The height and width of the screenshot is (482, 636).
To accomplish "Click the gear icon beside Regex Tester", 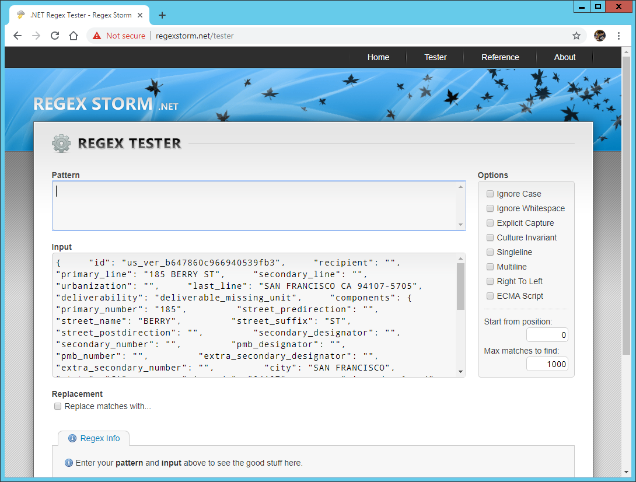I will 61,143.
